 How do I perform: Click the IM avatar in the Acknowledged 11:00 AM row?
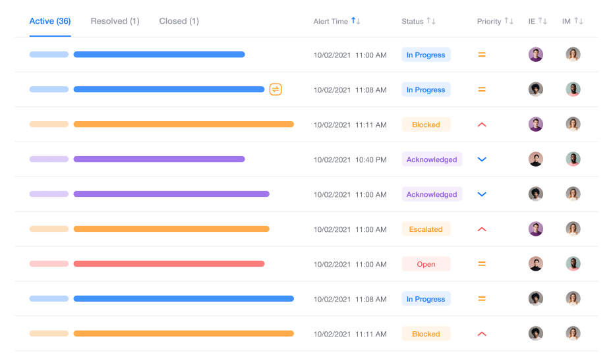[x=573, y=194]
